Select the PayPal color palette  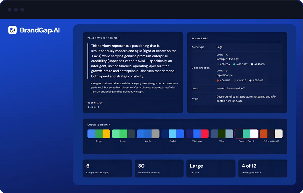click(173, 134)
